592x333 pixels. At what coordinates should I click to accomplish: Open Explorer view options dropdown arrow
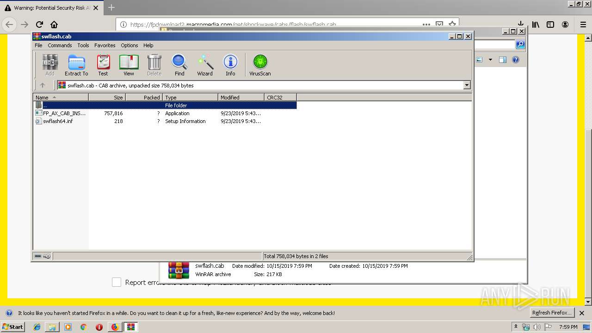(490, 60)
